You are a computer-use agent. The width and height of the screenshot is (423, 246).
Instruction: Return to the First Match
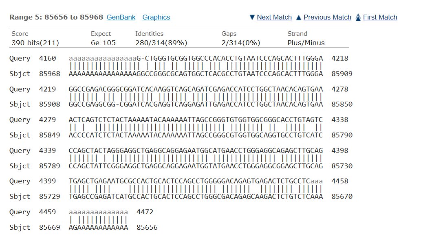(380, 17)
